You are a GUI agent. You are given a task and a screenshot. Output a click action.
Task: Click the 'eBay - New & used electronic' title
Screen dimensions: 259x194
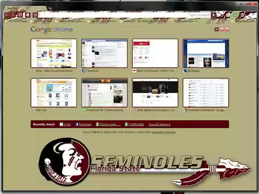(x=54, y=71)
